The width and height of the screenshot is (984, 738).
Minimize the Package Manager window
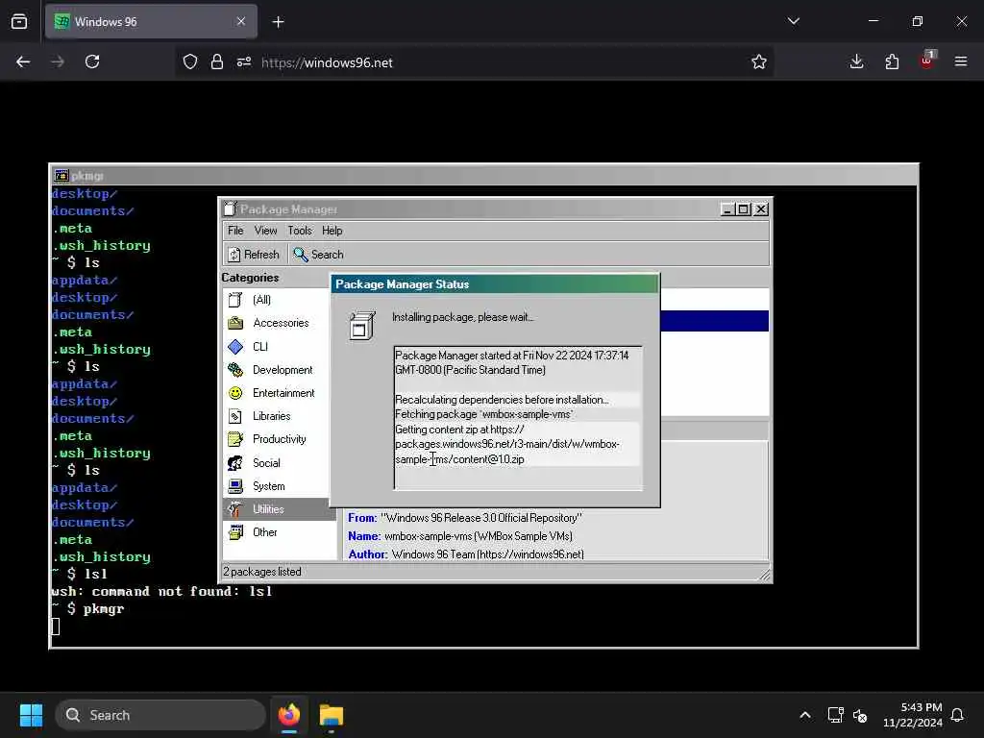tap(727, 209)
